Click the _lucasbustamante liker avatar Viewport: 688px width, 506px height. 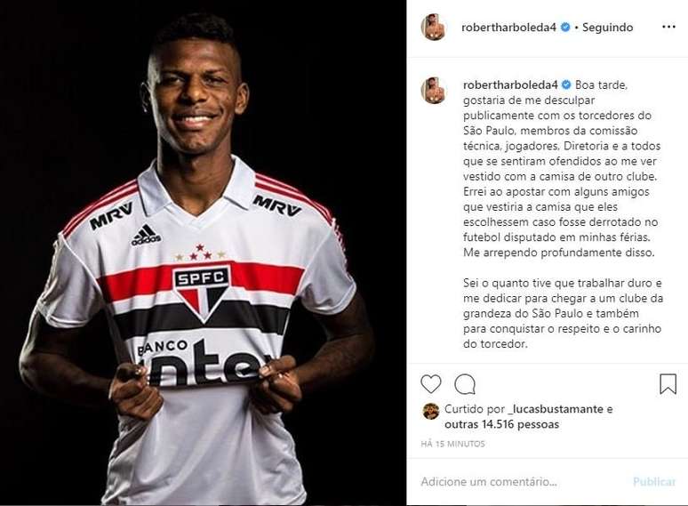click(430, 411)
